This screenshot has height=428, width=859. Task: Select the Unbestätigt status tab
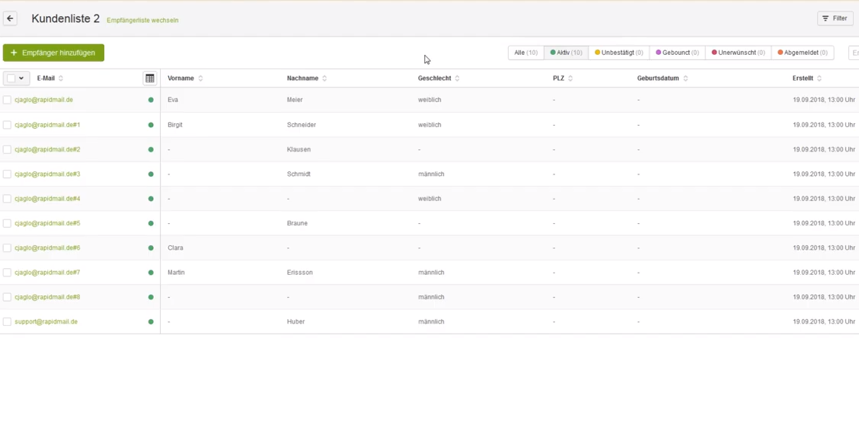point(618,53)
